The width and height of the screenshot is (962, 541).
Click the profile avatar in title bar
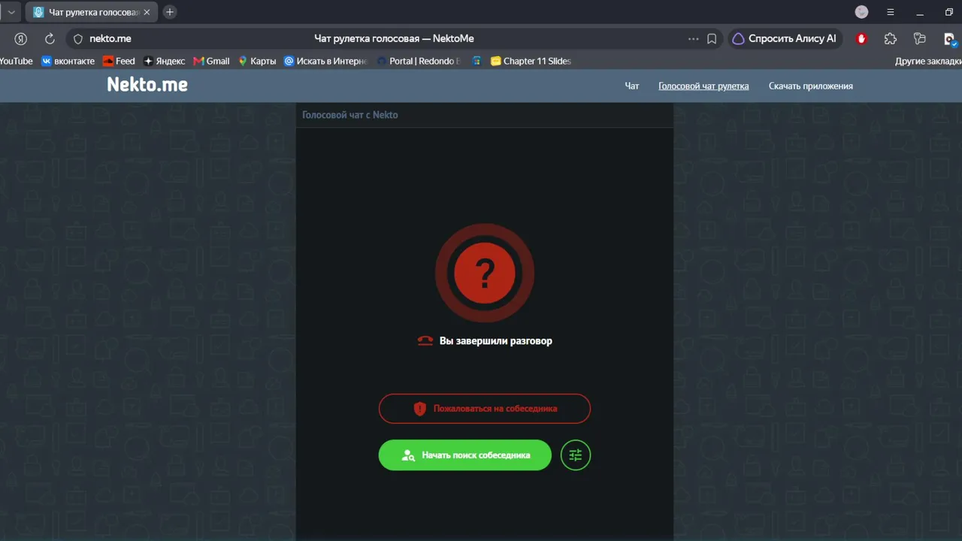pyautogui.click(x=862, y=12)
